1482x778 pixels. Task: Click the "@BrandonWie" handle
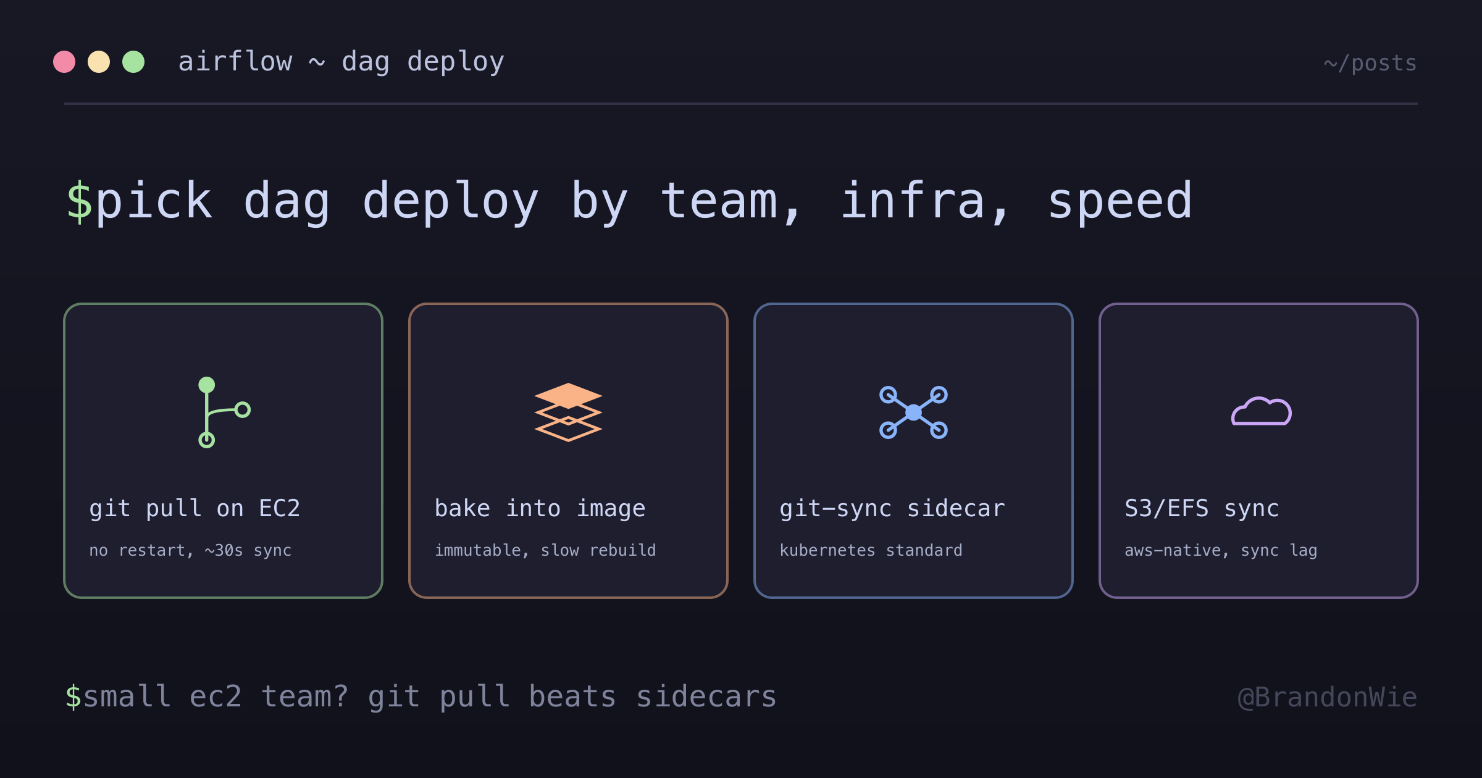[1328, 697]
